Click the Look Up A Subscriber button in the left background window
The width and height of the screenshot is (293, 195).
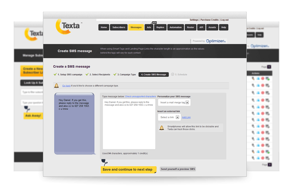[32, 83]
